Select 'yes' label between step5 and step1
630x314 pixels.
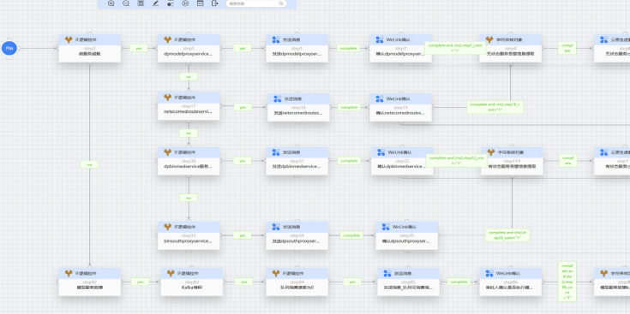tap(243, 48)
